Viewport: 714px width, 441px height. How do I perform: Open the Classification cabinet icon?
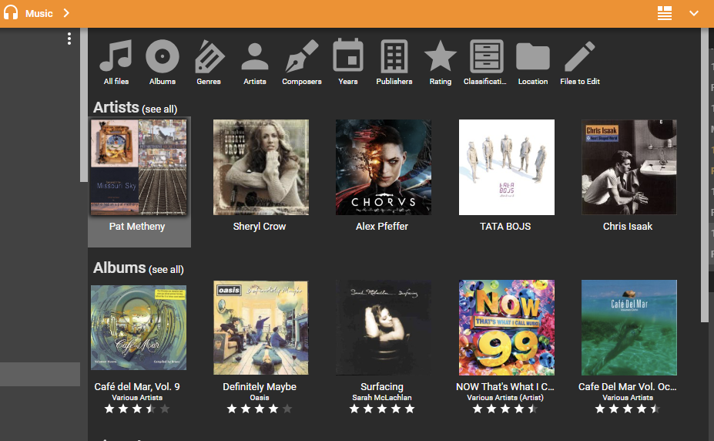click(486, 62)
